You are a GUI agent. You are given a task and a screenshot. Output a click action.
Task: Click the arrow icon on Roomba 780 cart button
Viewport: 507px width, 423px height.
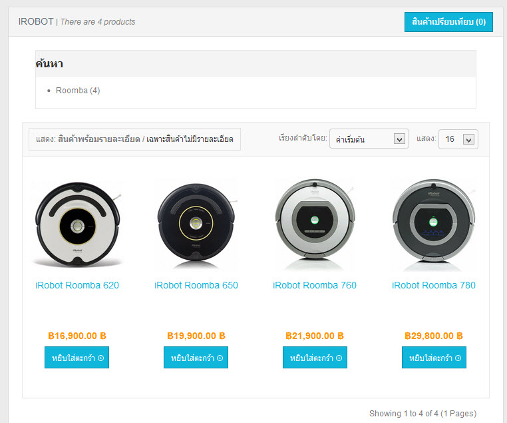tap(457, 358)
